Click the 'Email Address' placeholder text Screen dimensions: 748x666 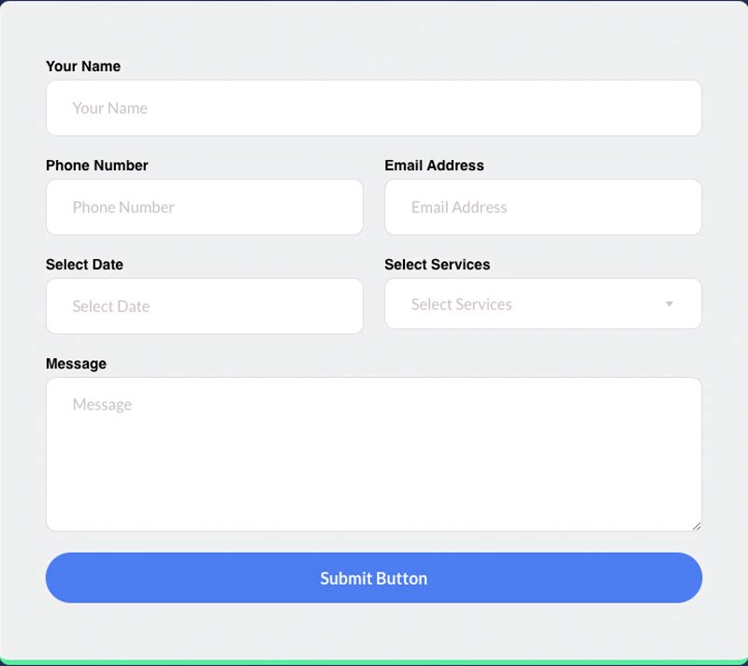(459, 208)
